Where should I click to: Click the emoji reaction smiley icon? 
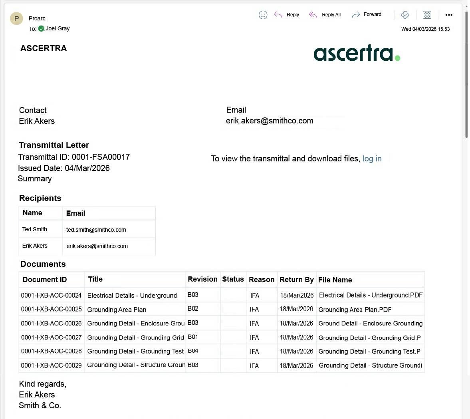tap(263, 15)
